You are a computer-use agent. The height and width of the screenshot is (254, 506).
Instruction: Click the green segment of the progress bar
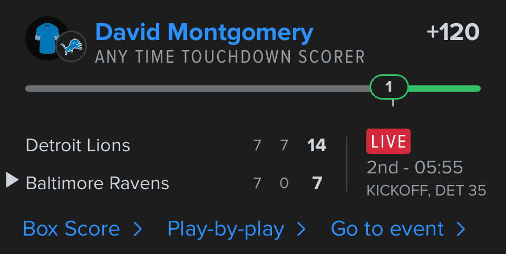point(444,89)
